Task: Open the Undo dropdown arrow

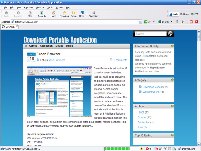Action: [x=87, y=14]
